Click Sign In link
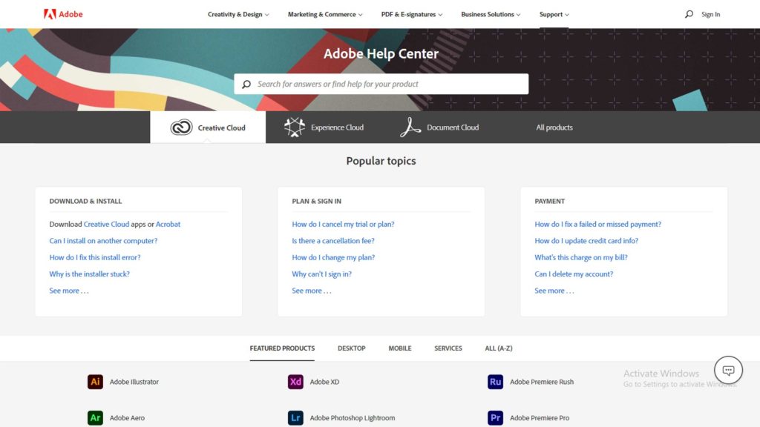This screenshot has height=427, width=760. [710, 15]
